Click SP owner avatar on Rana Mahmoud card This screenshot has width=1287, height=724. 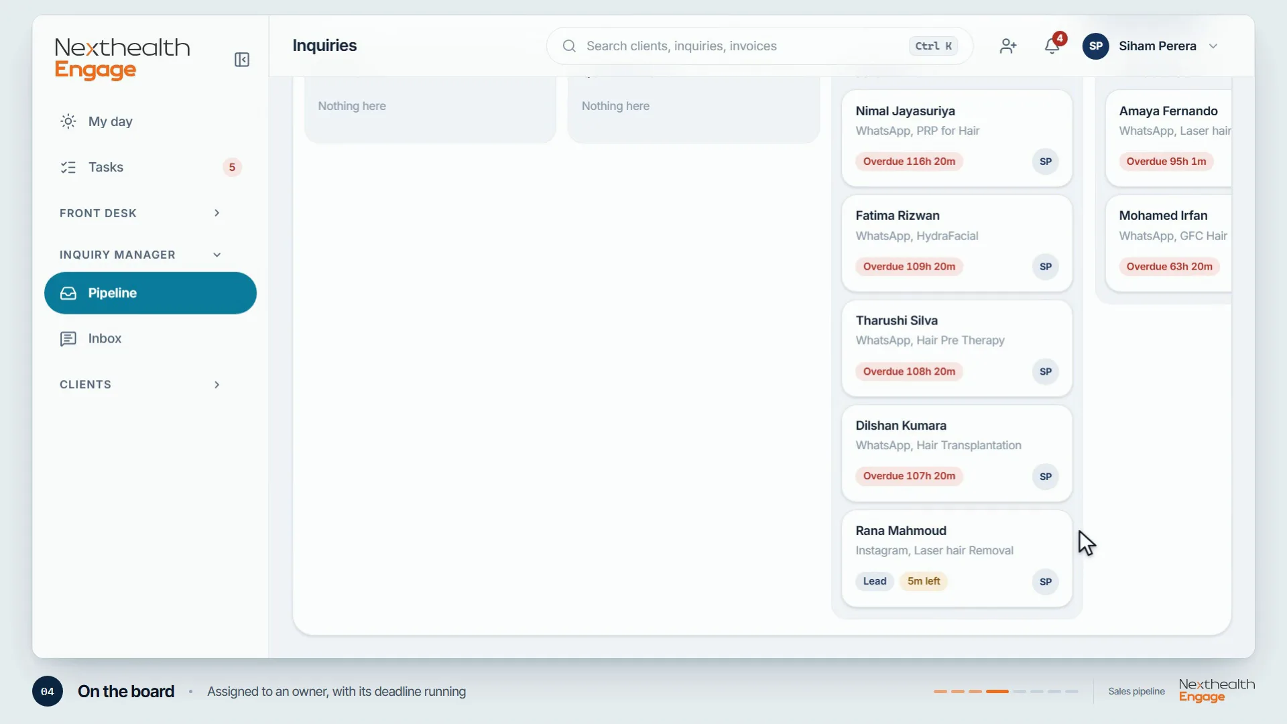pyautogui.click(x=1046, y=582)
